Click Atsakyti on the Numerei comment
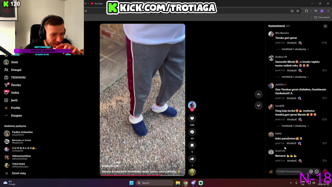 click(x=292, y=161)
